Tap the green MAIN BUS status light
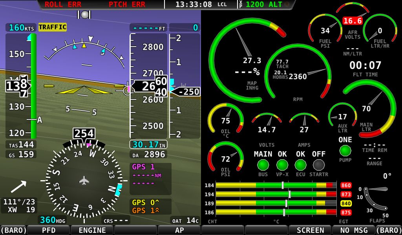 (263, 165)
